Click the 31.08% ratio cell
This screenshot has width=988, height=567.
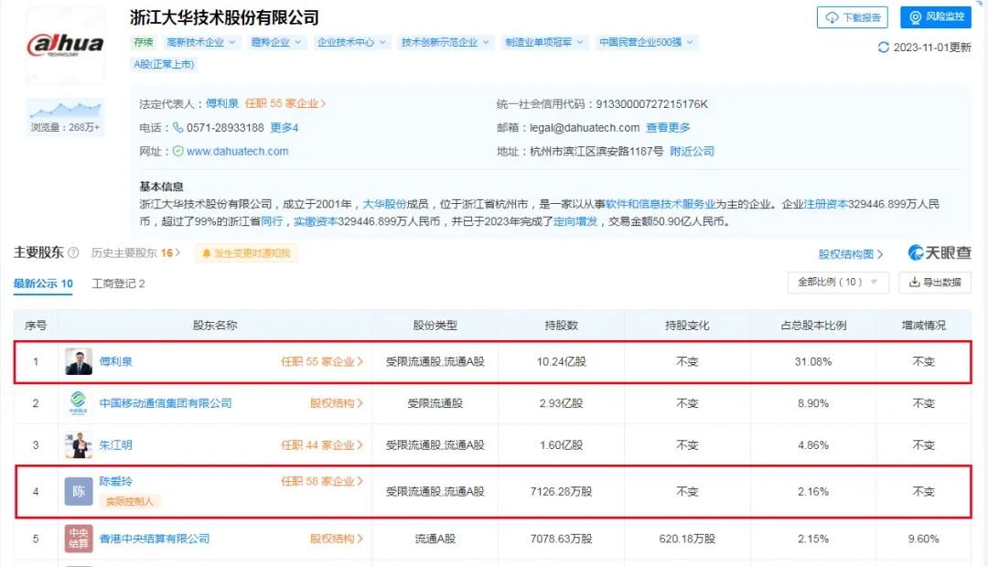[x=813, y=361]
